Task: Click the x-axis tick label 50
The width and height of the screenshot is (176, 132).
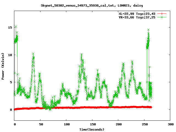Action: 41,124
